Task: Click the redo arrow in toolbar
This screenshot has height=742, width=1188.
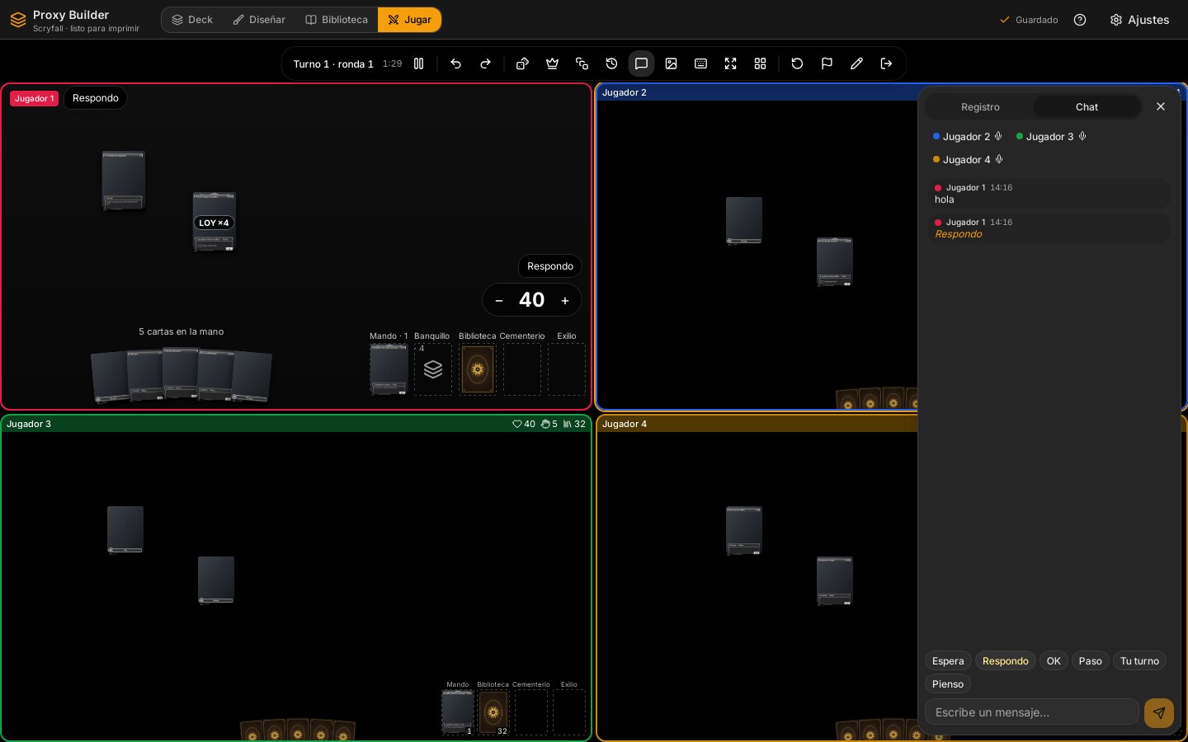Action: [x=485, y=63]
